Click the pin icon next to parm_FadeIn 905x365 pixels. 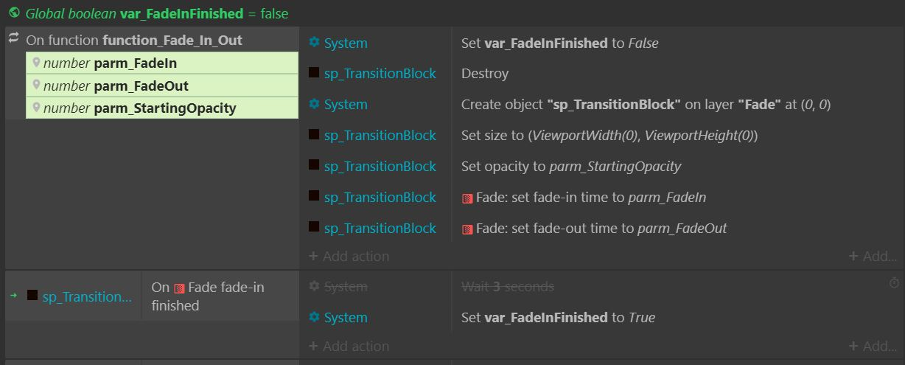pyautogui.click(x=36, y=63)
